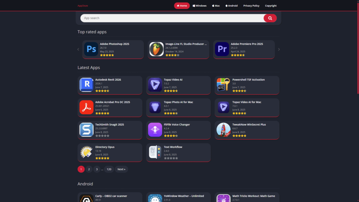The width and height of the screenshot is (359, 202).
Task: Click the YoWindow Weather – Unlimited title
Action: coord(184,196)
